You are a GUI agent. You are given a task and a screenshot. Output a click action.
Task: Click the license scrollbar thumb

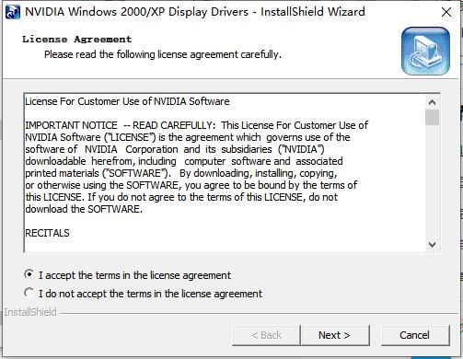coord(432,118)
